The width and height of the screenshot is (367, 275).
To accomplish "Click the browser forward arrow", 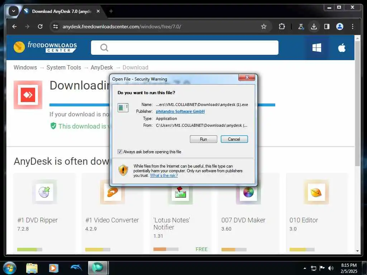I will (x=27, y=26).
